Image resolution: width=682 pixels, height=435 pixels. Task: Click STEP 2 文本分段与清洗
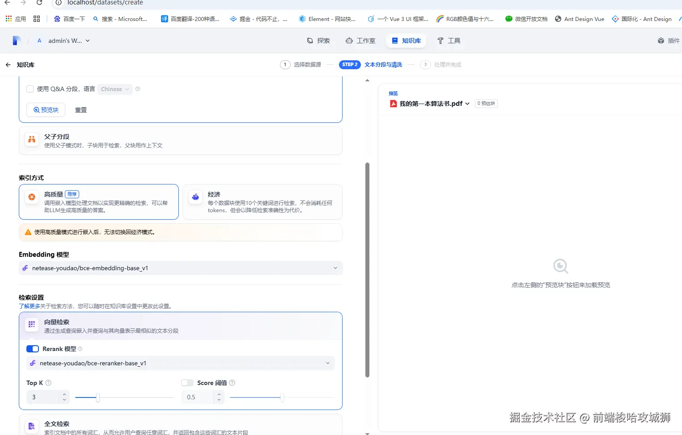(371, 65)
